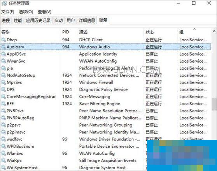This screenshot has width=217, height=171.
Task: Click the gear icon of the pla service
Action: pyautogui.click(x=3, y=68)
